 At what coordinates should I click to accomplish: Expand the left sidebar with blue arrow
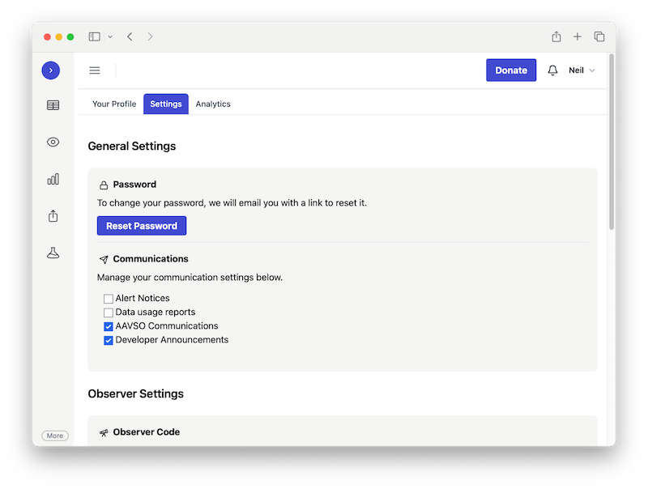coord(51,70)
